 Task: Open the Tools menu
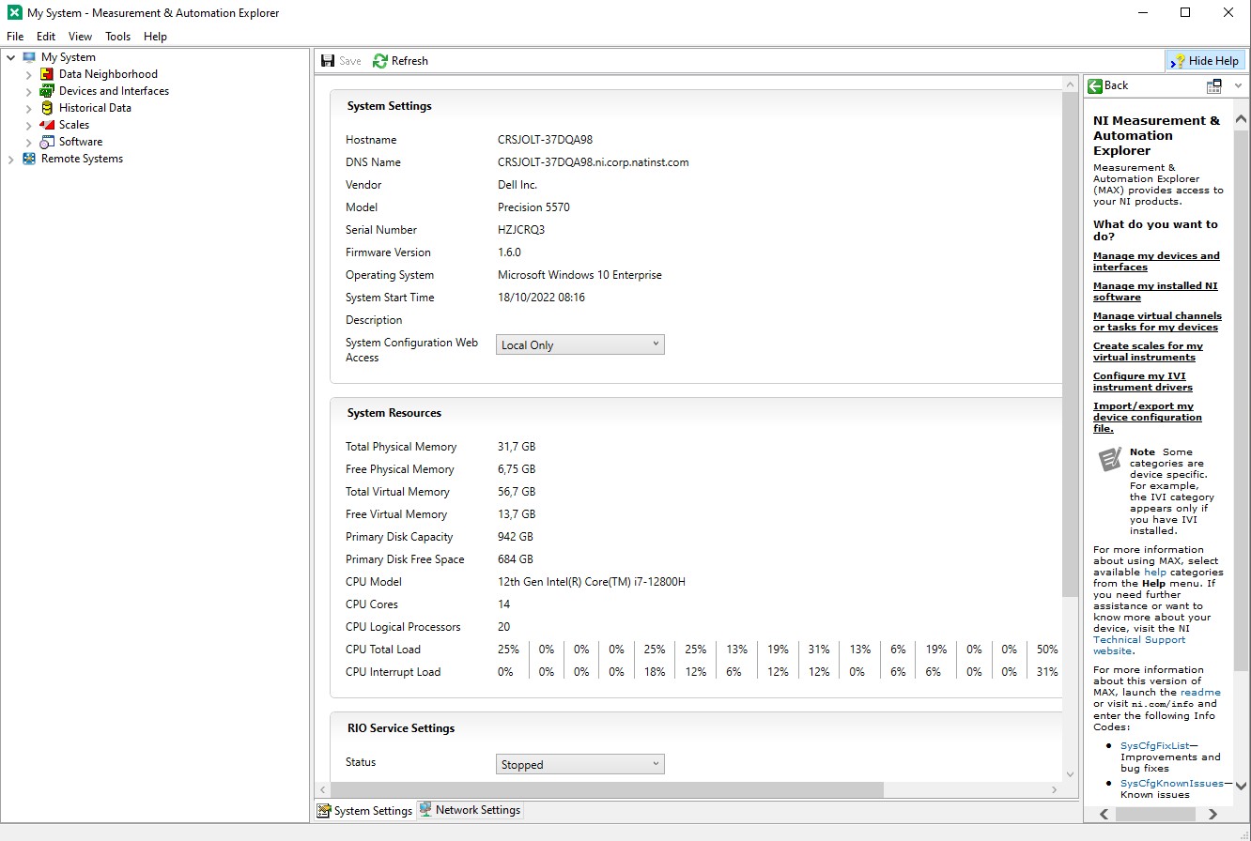click(117, 37)
